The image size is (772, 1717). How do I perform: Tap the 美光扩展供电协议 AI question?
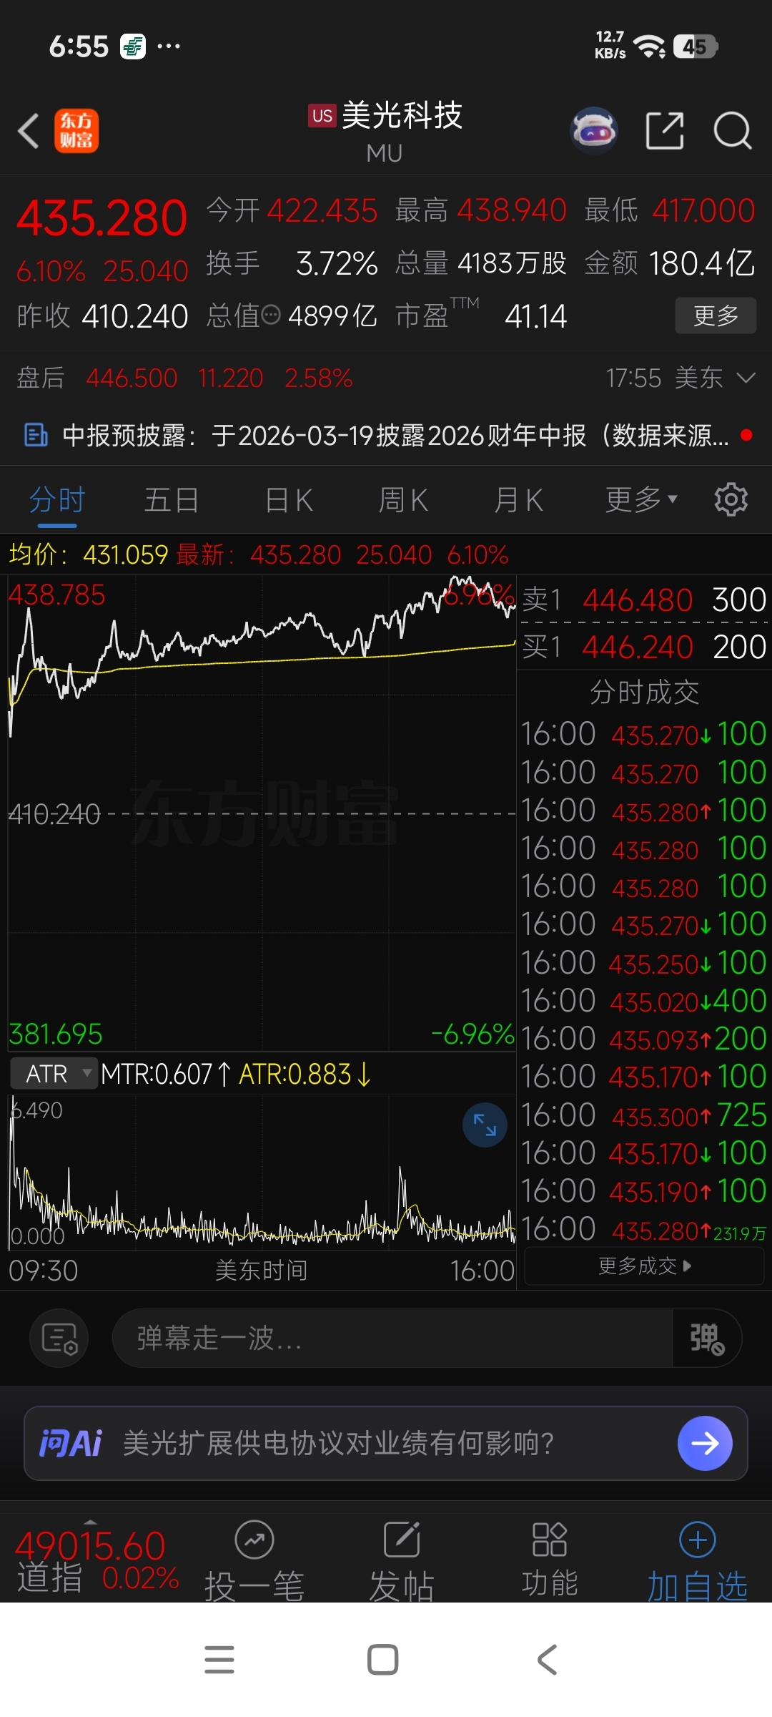[x=339, y=1443]
